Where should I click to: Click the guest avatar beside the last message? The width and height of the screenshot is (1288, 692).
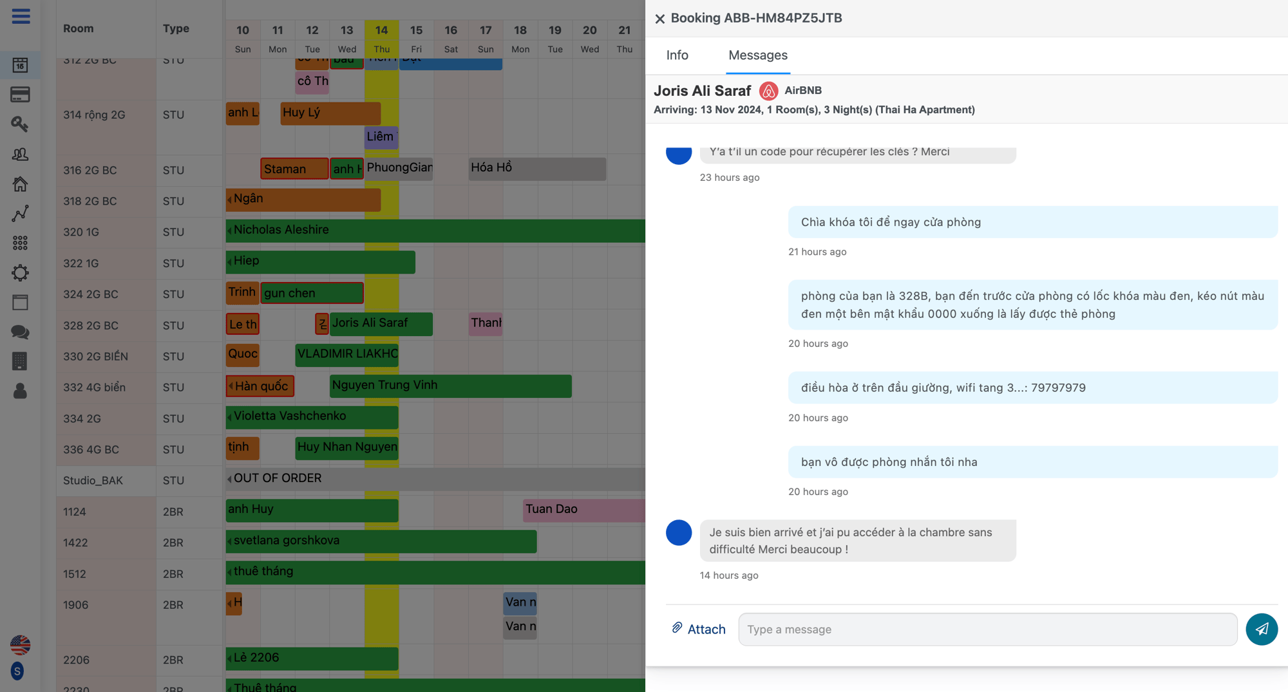click(x=679, y=533)
